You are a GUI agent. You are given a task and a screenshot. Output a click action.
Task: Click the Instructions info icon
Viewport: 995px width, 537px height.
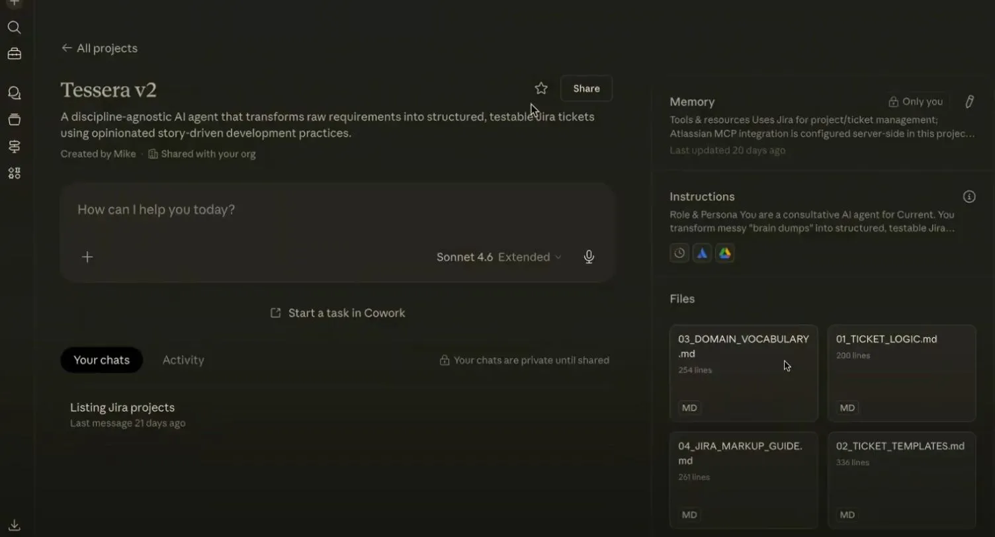(969, 196)
